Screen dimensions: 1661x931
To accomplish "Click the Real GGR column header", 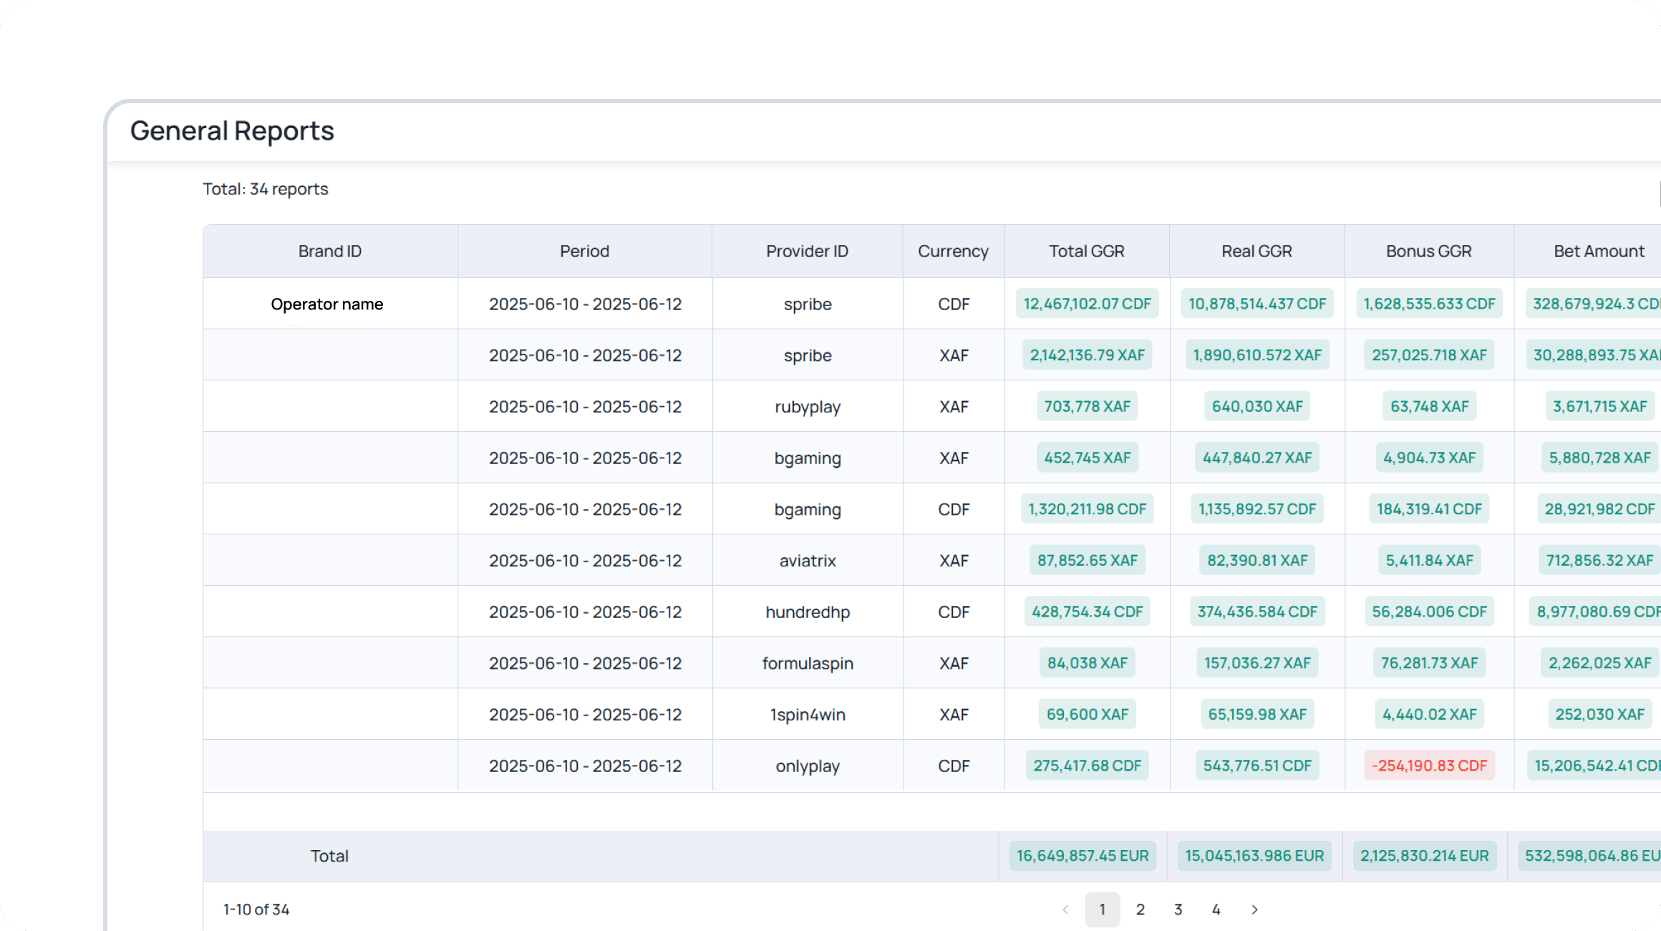I will (1257, 251).
